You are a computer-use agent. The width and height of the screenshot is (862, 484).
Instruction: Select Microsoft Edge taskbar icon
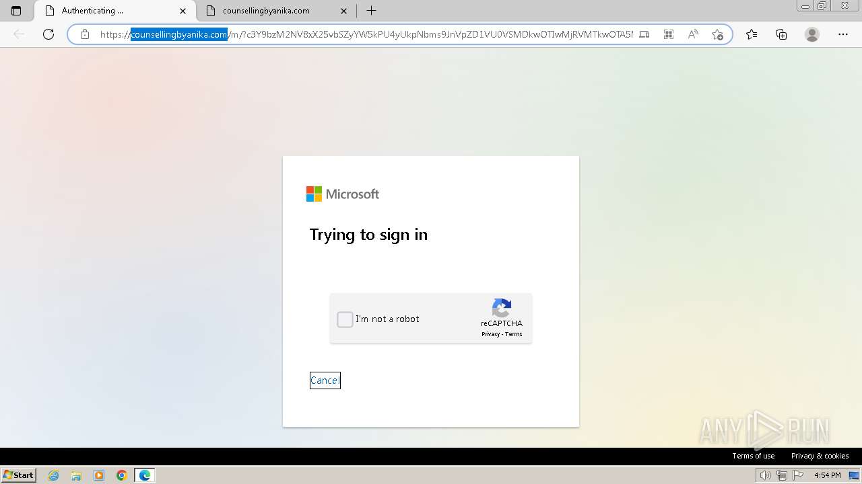coord(145,475)
